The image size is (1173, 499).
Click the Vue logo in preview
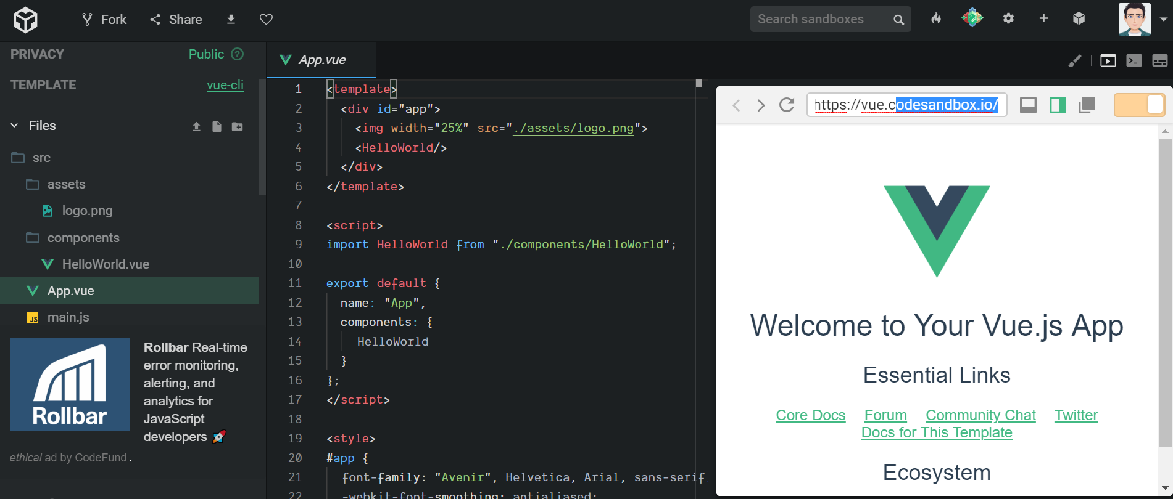(937, 231)
